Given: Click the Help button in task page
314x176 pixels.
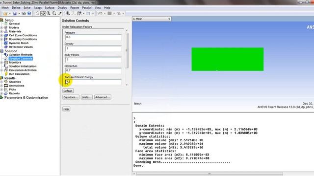Looking at the screenshot, I should (66, 109).
